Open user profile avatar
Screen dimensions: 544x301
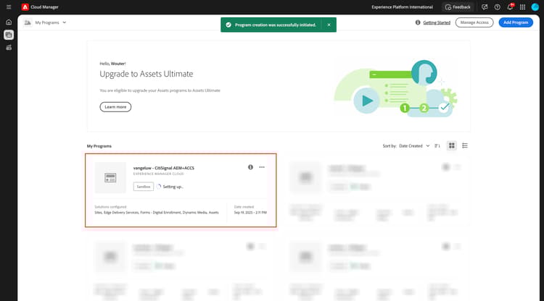click(535, 7)
